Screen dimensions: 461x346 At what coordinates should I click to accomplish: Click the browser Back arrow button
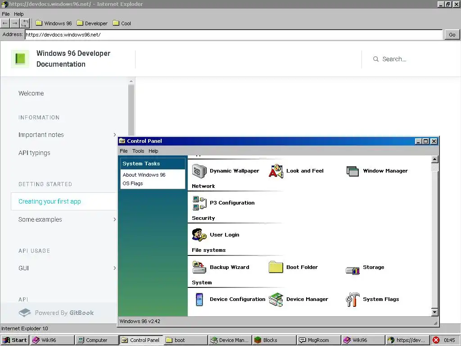click(5, 23)
